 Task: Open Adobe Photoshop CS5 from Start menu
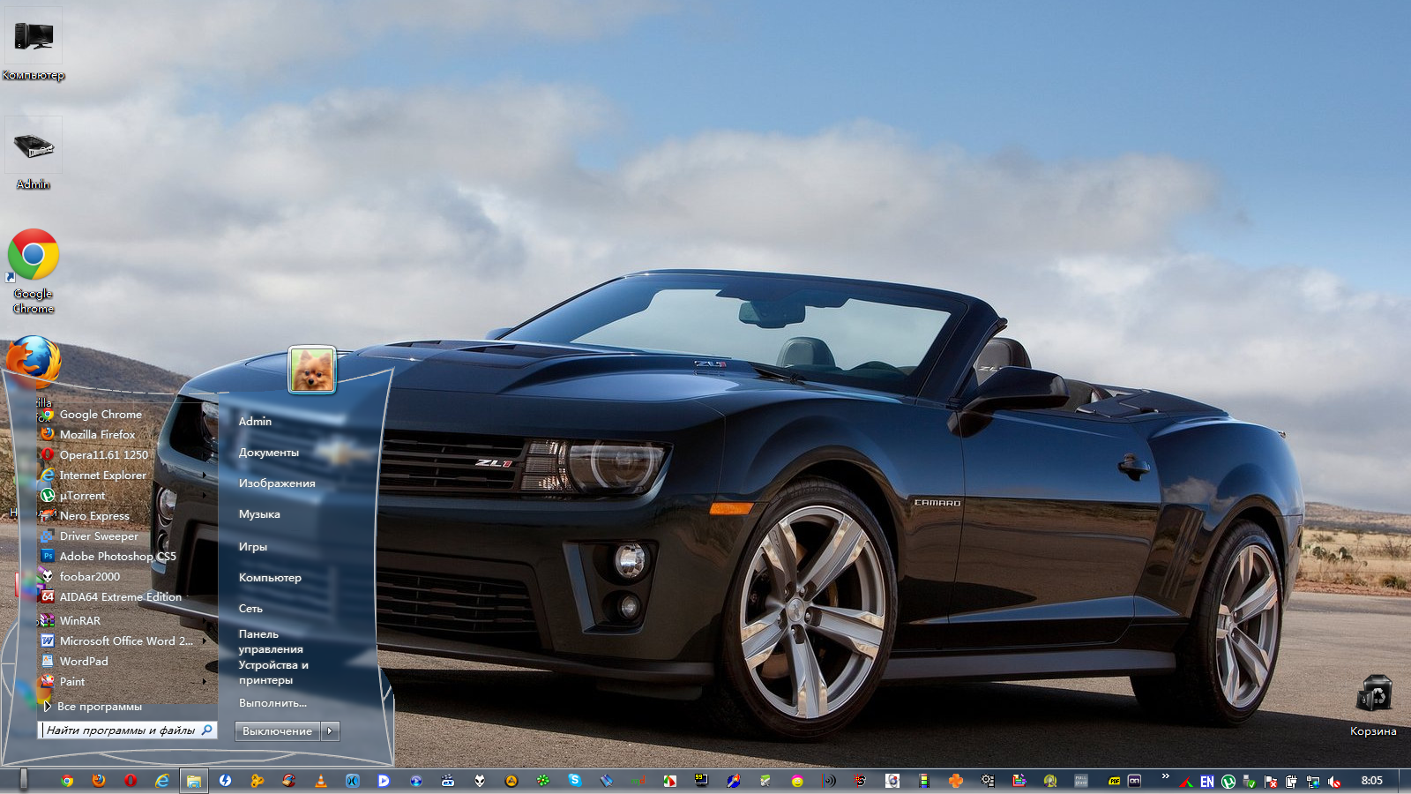coord(117,557)
